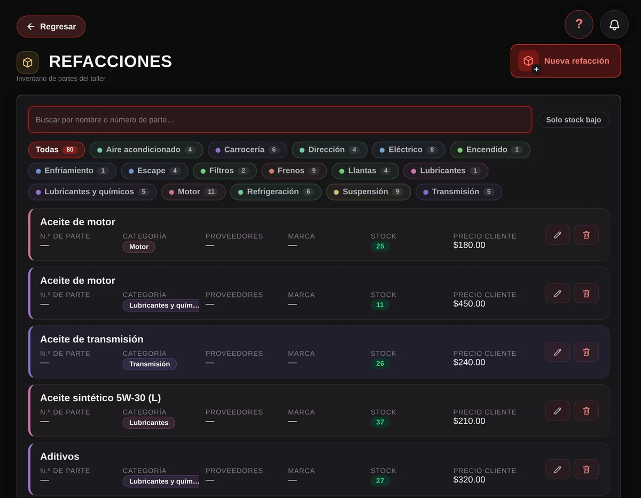Click the $210.00 client price
This screenshot has width=641, height=498.
470,422
